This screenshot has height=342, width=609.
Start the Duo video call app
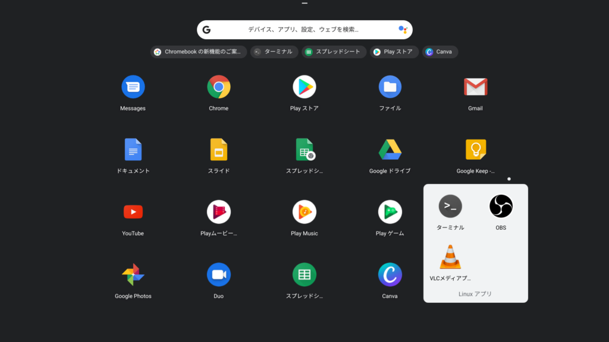click(x=219, y=274)
